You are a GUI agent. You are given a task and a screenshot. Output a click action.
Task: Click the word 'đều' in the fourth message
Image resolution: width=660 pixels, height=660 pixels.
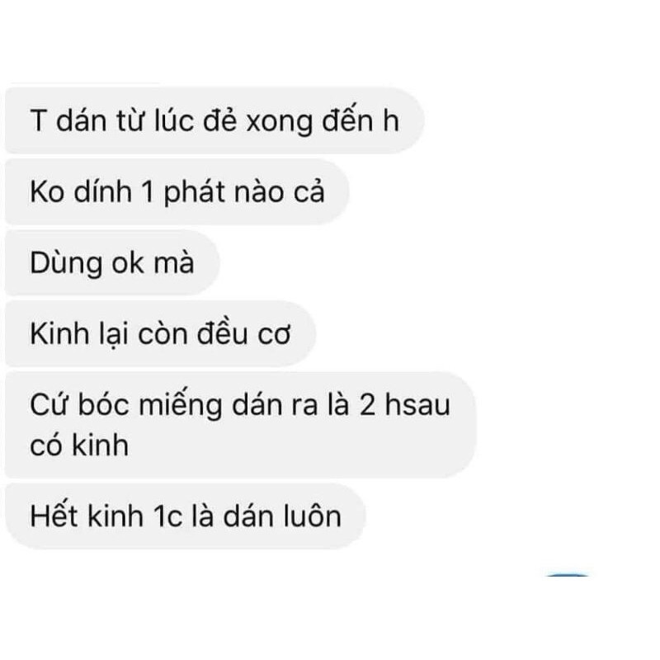223,333
